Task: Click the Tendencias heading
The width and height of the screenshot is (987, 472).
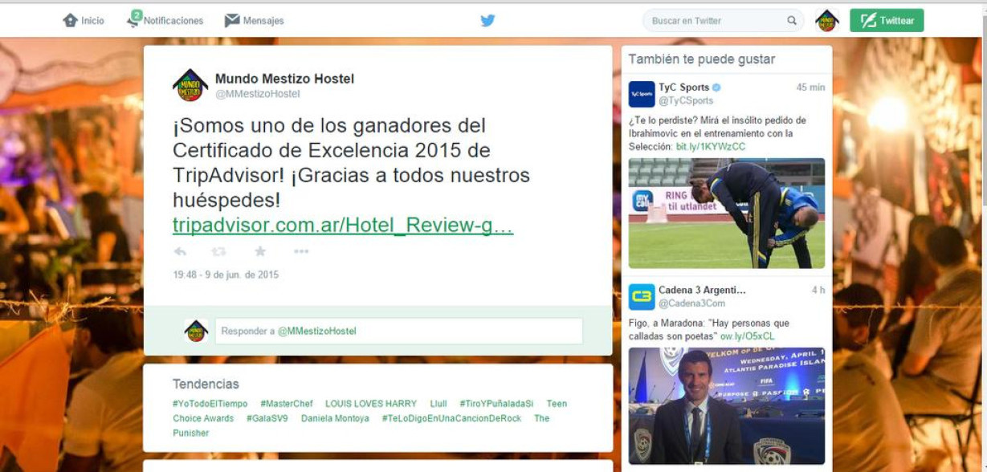Action: [x=206, y=384]
